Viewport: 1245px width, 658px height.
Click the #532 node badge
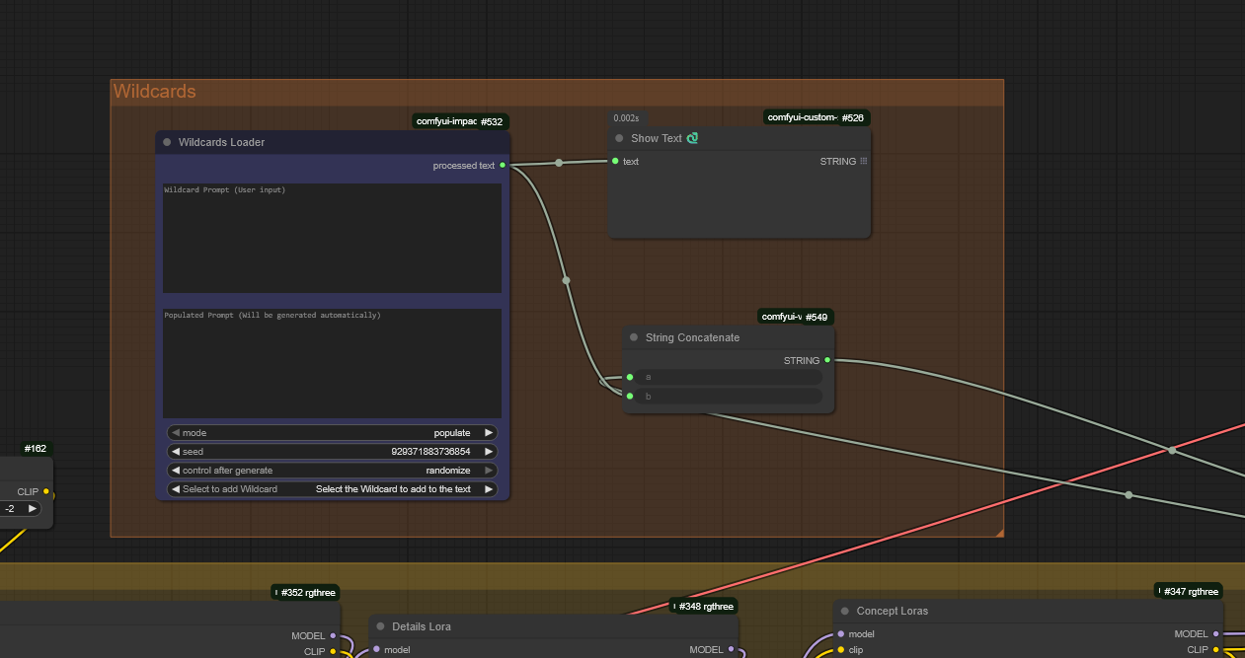pos(492,122)
